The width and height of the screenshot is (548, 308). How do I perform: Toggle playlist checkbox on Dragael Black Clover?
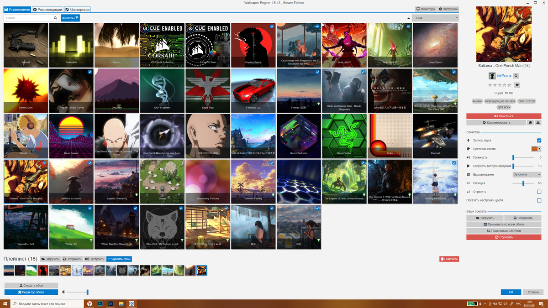(x=90, y=72)
